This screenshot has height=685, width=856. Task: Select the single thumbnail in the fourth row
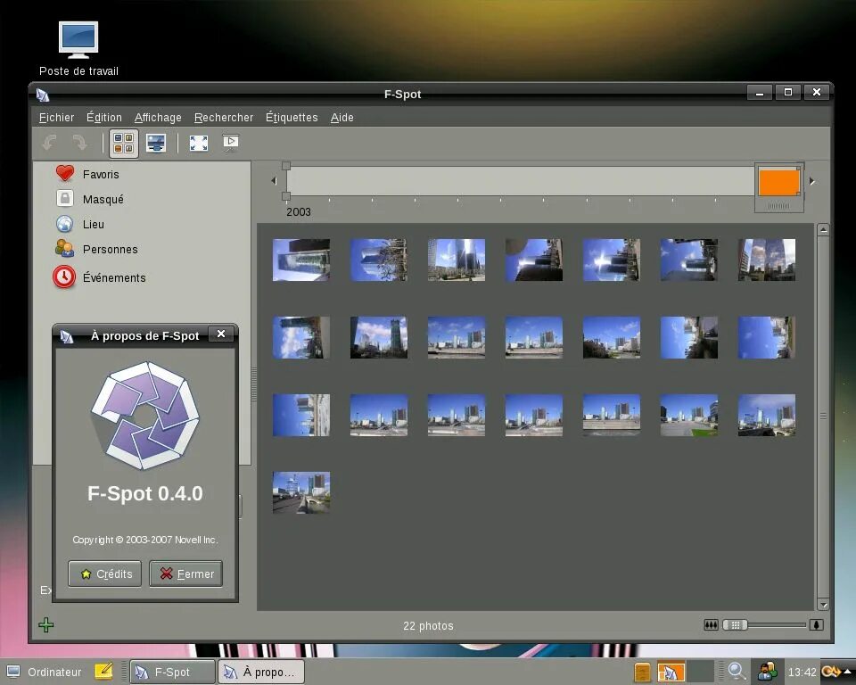[x=301, y=492]
